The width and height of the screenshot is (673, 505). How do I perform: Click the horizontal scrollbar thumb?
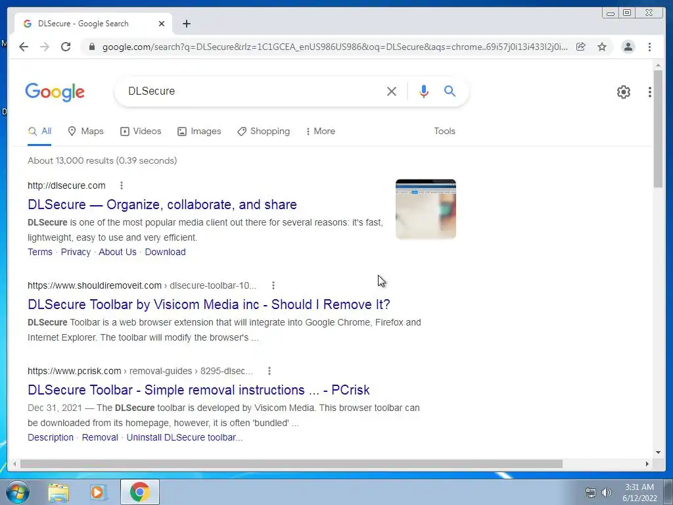click(291, 464)
